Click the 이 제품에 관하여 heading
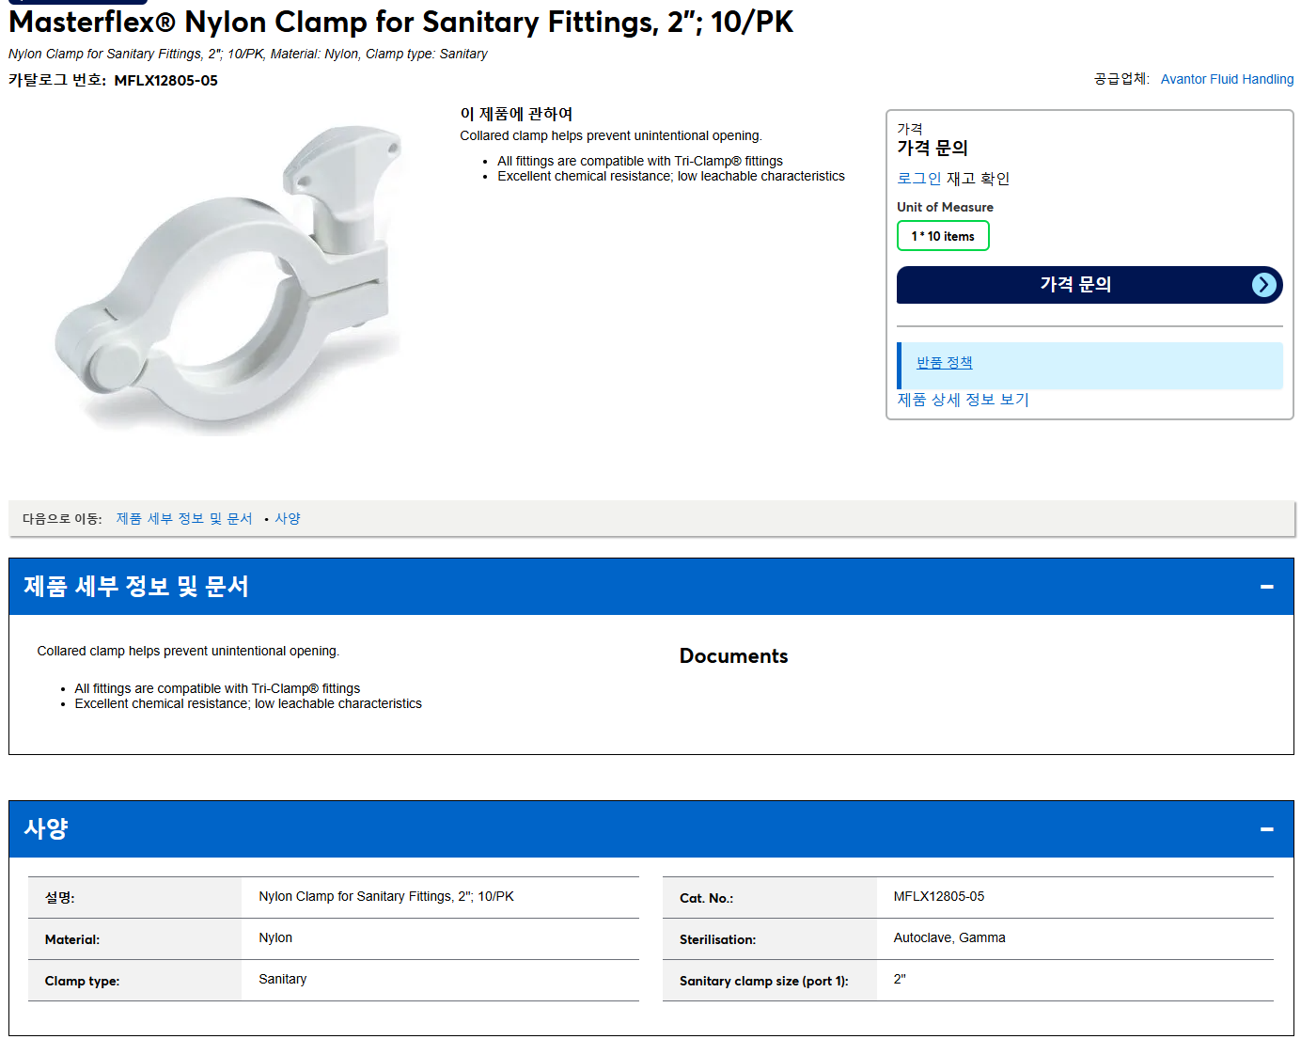Image resolution: width=1301 pixels, height=1055 pixels. coord(516,114)
